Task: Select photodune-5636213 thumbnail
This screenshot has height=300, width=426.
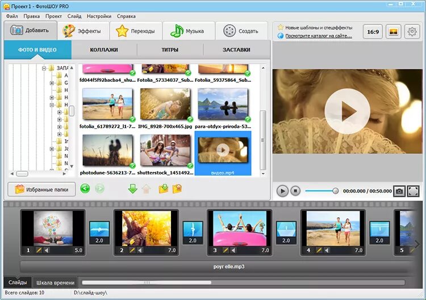Action: (107, 150)
